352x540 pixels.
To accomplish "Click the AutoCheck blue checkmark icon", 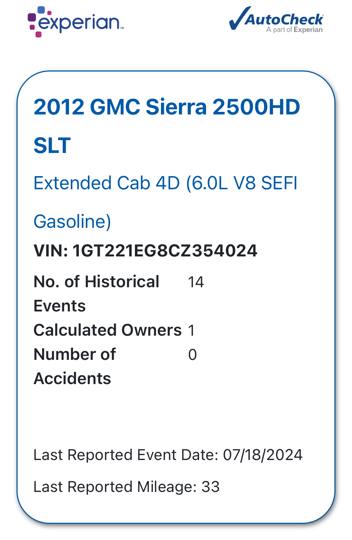I will [239, 18].
